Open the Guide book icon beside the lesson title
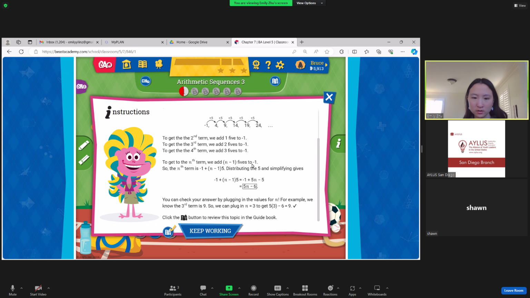530x298 pixels. [x=275, y=81]
